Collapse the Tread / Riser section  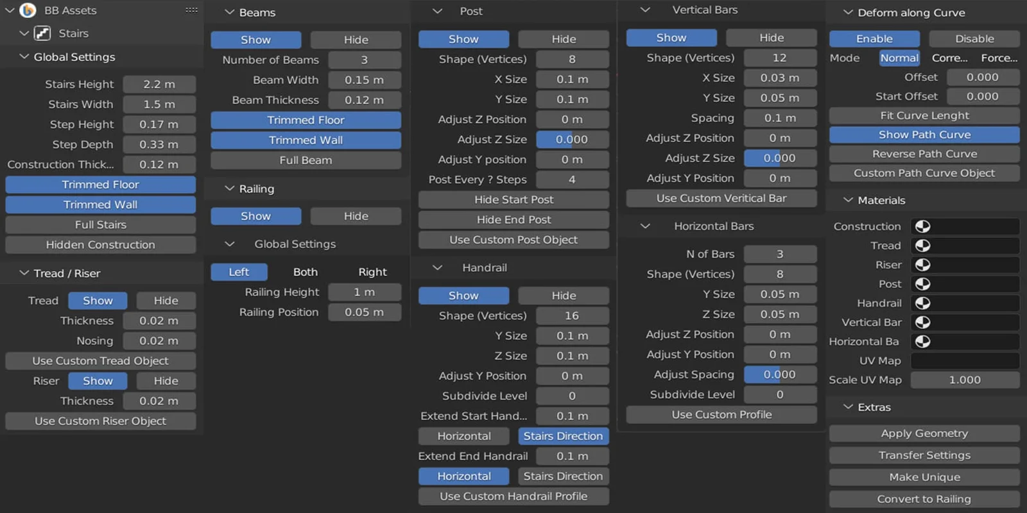[x=24, y=273]
